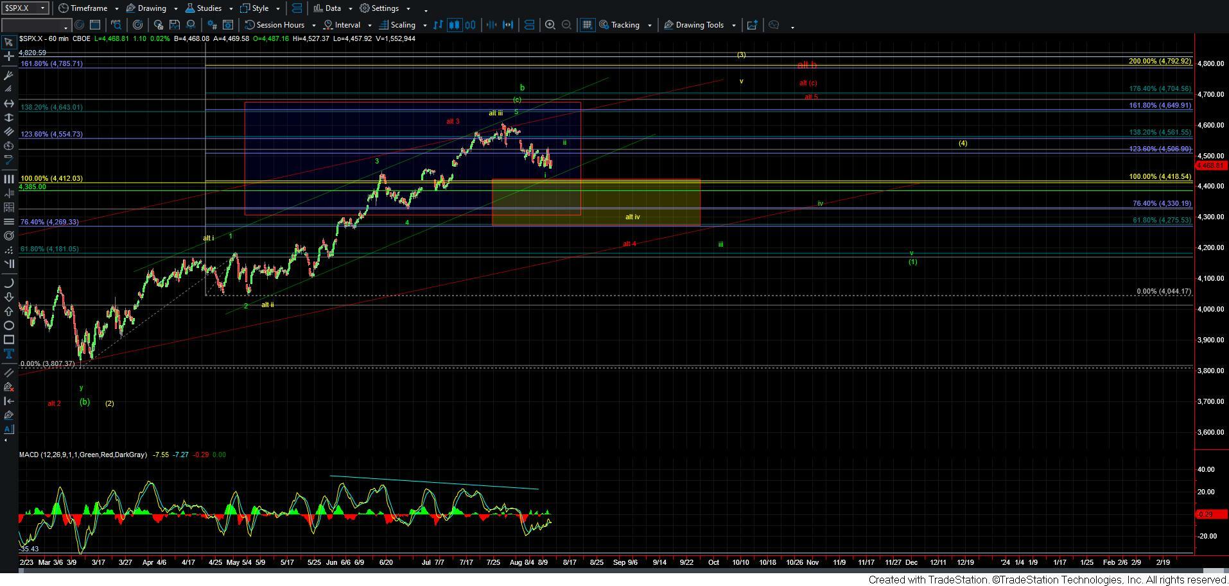This screenshot has width=1229, height=586.
Task: Select the ellipse drawing tool
Action: click(x=8, y=325)
